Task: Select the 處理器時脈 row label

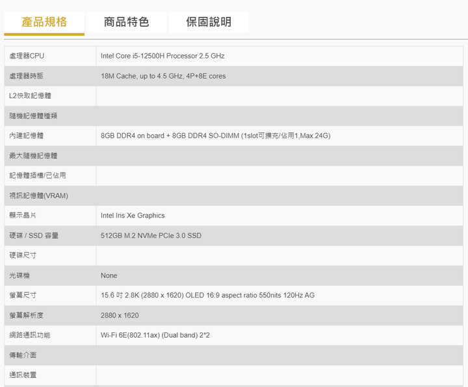Action: (26, 76)
